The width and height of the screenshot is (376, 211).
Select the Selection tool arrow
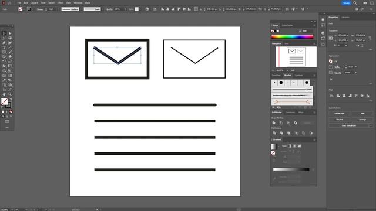4,33
